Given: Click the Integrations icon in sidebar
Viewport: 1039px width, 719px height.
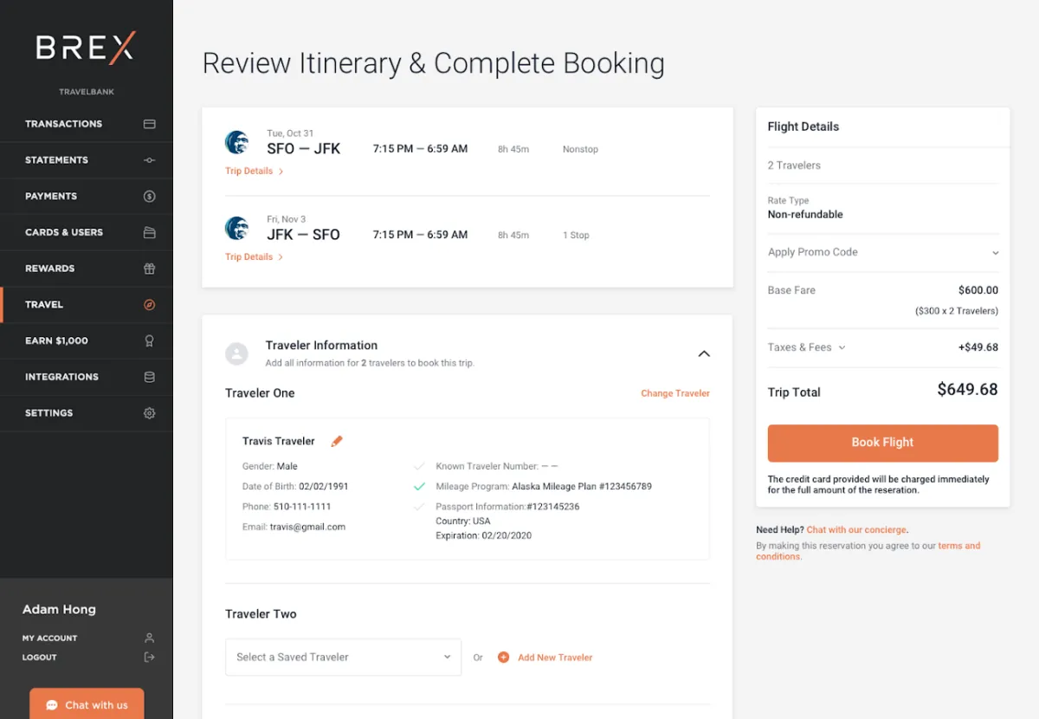Looking at the screenshot, I should coord(149,377).
